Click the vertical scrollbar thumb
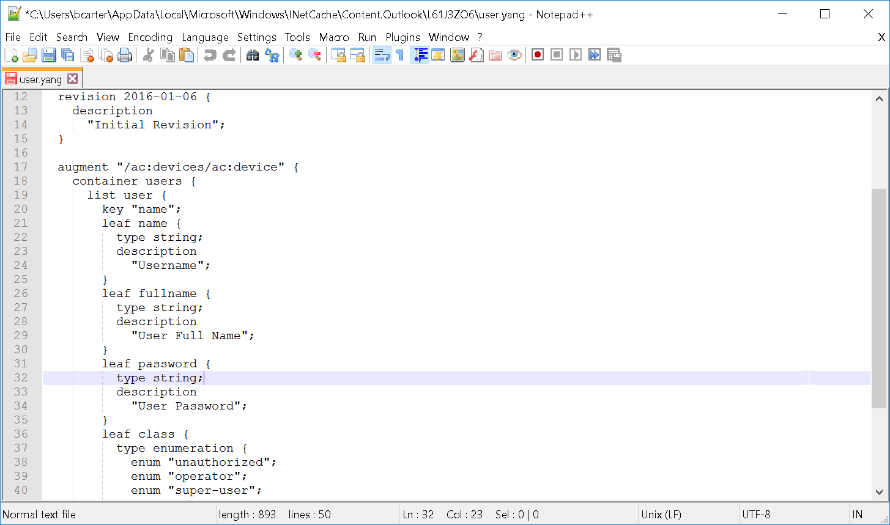Viewport: 890px width, 525px height. 879,298
